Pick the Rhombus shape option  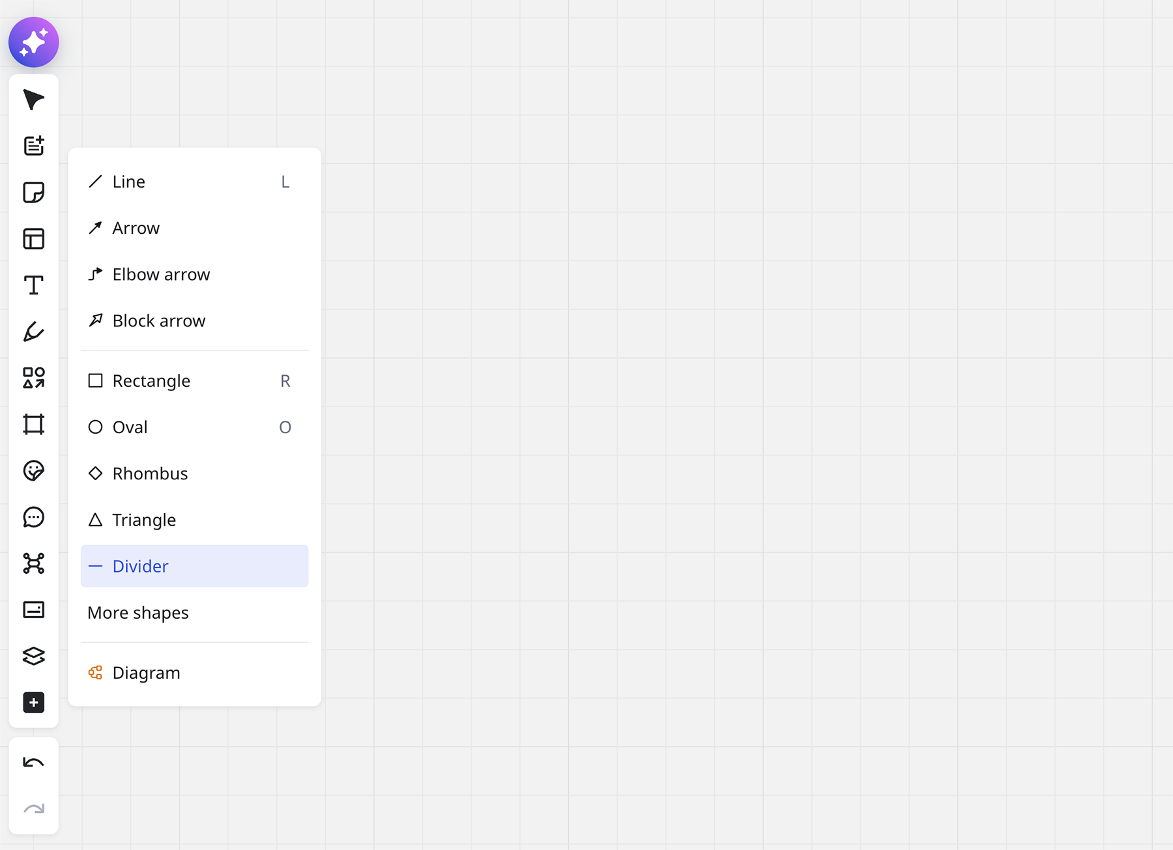tap(150, 474)
